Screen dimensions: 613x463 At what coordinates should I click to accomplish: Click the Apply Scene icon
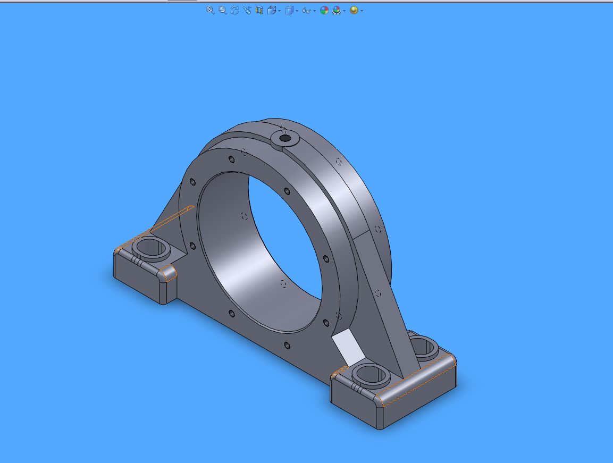click(336, 10)
